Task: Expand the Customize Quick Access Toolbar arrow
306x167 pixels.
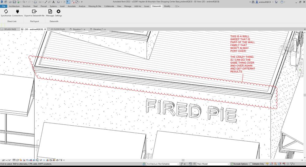Action: 82,2
